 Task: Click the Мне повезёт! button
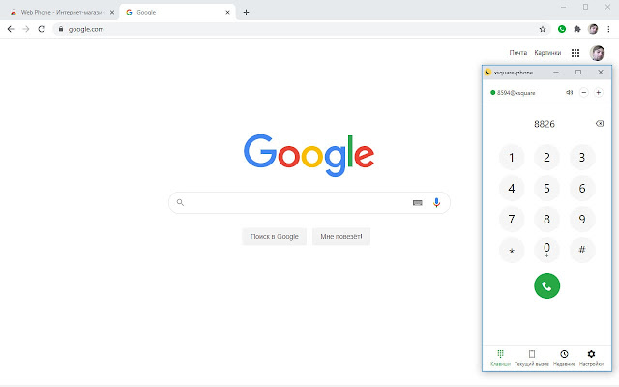tap(341, 236)
